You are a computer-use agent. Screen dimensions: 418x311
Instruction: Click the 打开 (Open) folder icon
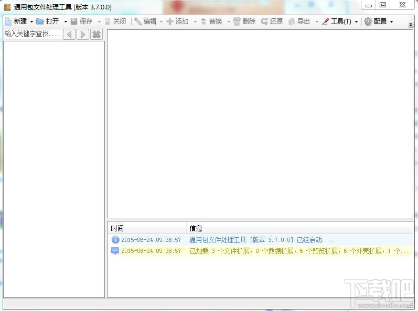point(40,21)
